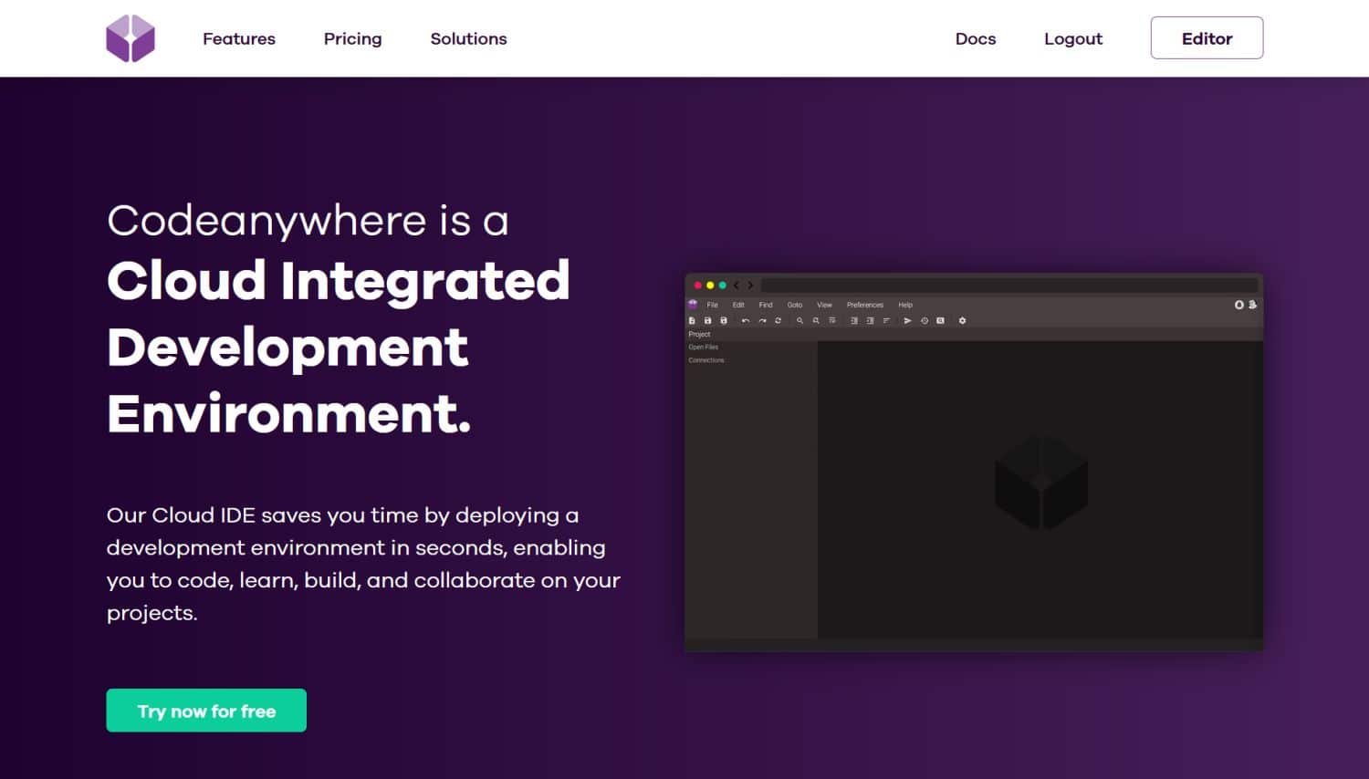Open the Preferences menu in the editor
Image resolution: width=1369 pixels, height=779 pixels.
click(864, 305)
